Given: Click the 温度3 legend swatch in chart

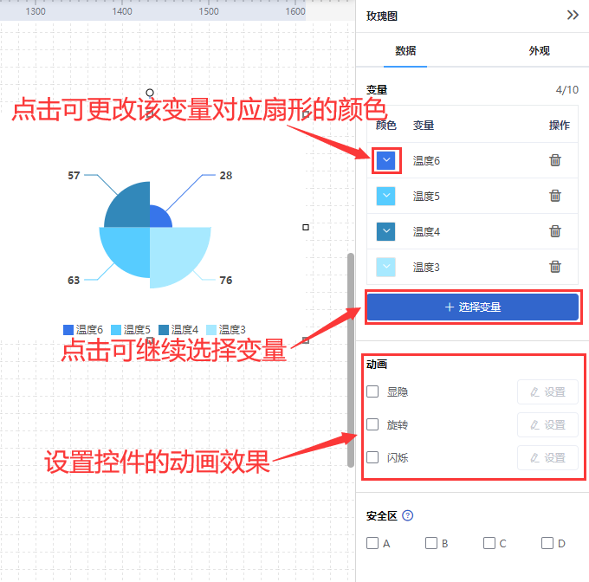Looking at the screenshot, I should (x=211, y=330).
